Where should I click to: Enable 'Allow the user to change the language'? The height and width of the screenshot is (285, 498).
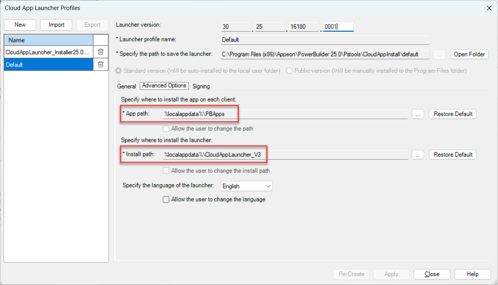click(x=166, y=199)
